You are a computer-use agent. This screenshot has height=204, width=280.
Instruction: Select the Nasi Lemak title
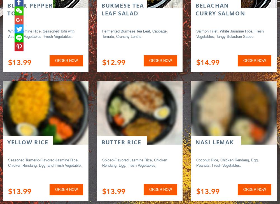214,142
